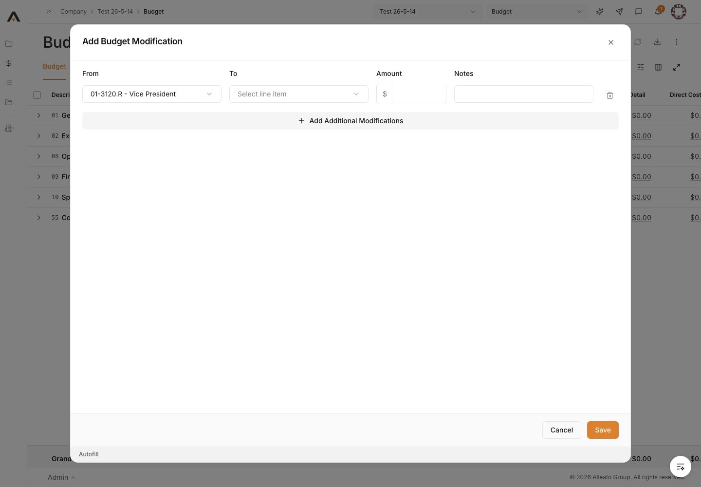Open the top folder sidebar icon
Image resolution: width=701 pixels, height=487 pixels.
pos(9,44)
